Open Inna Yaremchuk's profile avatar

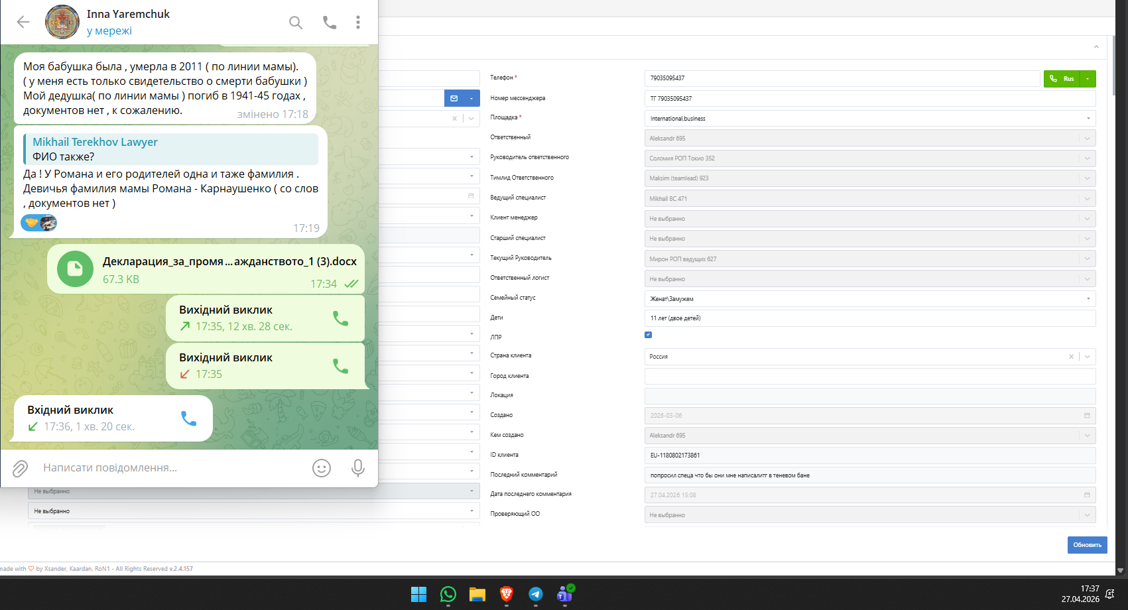point(62,22)
